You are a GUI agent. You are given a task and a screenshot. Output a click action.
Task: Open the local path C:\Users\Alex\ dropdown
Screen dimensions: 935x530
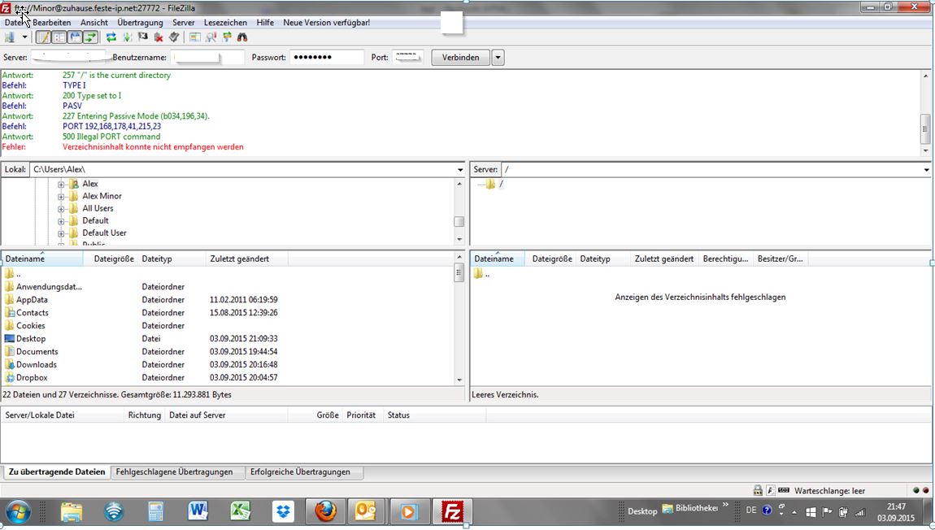click(x=460, y=170)
